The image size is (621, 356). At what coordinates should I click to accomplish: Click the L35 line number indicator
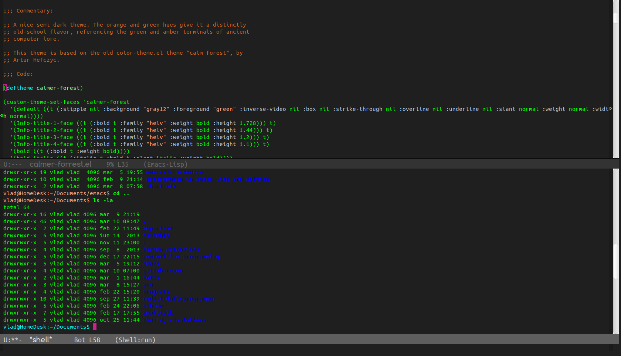point(123,165)
